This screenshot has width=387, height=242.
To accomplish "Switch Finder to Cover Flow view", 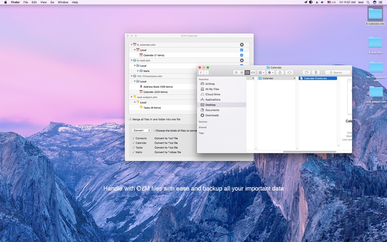I will [253, 73].
